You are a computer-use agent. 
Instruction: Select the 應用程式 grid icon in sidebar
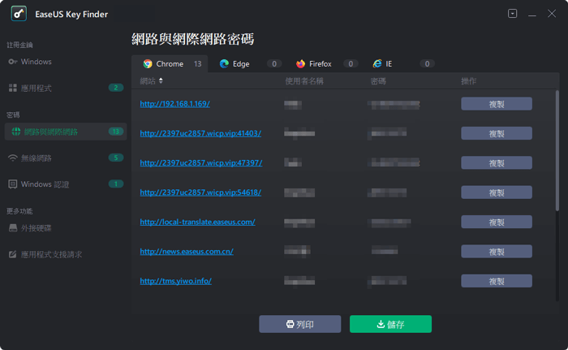pyautogui.click(x=13, y=88)
